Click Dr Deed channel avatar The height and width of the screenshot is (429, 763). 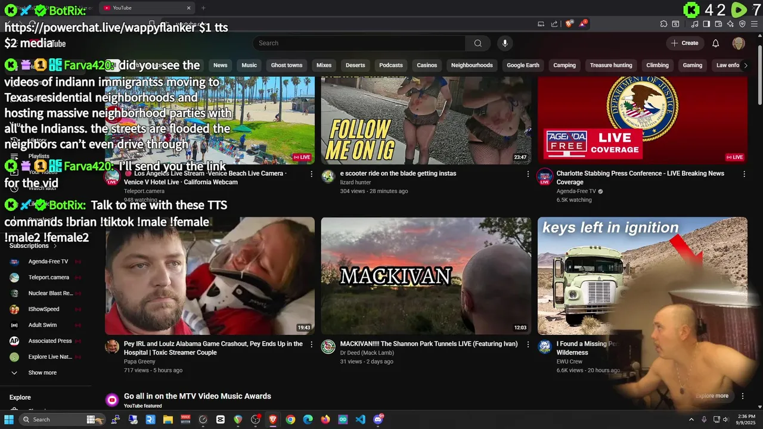328,346
